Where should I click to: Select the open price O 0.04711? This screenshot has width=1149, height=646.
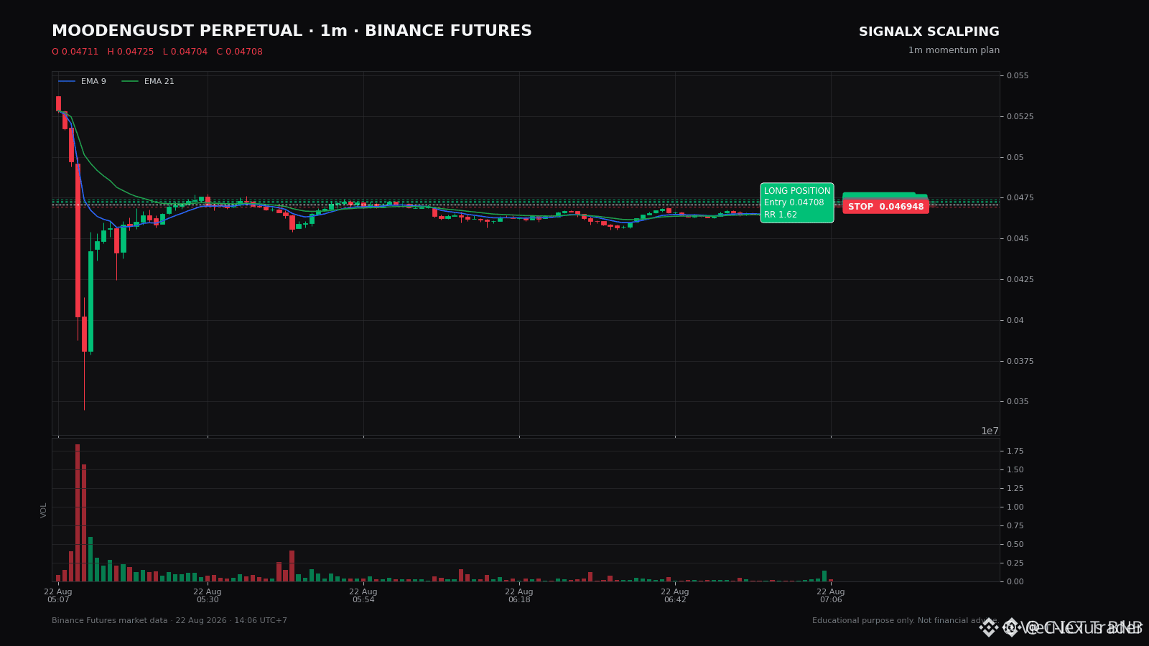(75, 52)
